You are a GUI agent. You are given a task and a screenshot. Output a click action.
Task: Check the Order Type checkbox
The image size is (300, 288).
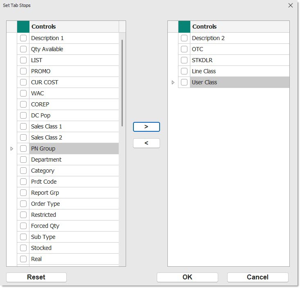point(23,204)
